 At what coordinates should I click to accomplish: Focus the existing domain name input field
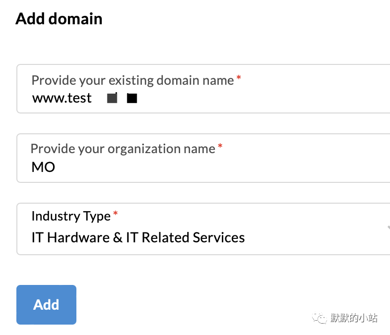coord(203,89)
